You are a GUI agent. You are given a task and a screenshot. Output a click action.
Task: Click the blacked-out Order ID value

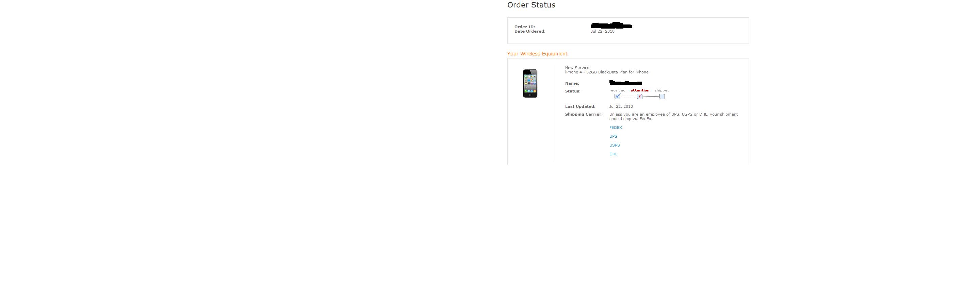611,26
